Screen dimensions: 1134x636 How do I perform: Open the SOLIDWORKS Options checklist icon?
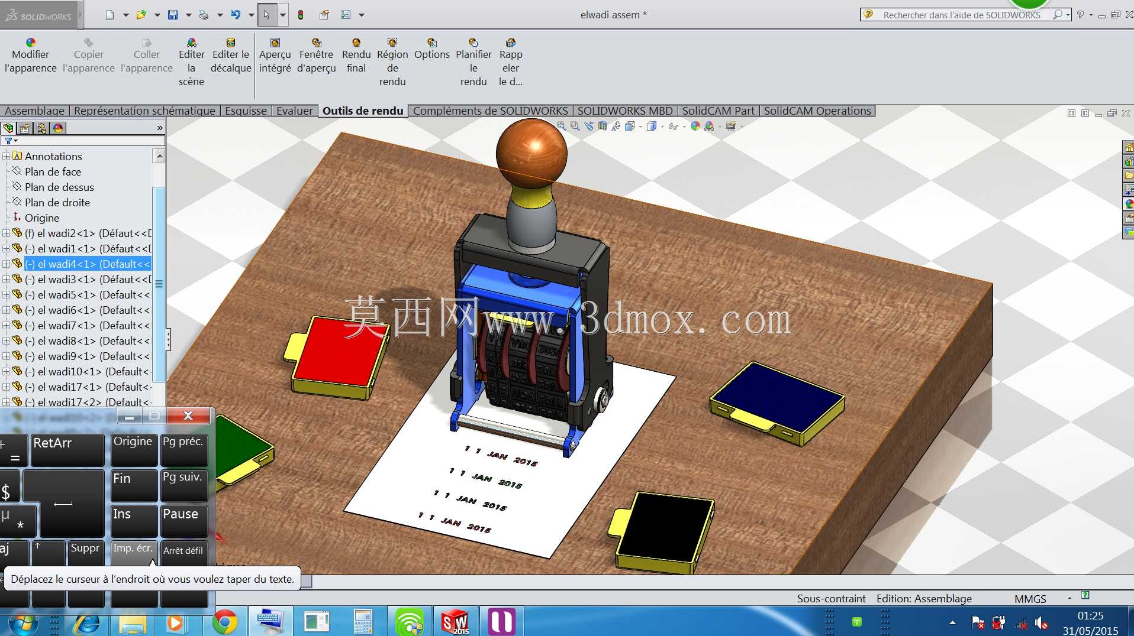[x=346, y=15]
